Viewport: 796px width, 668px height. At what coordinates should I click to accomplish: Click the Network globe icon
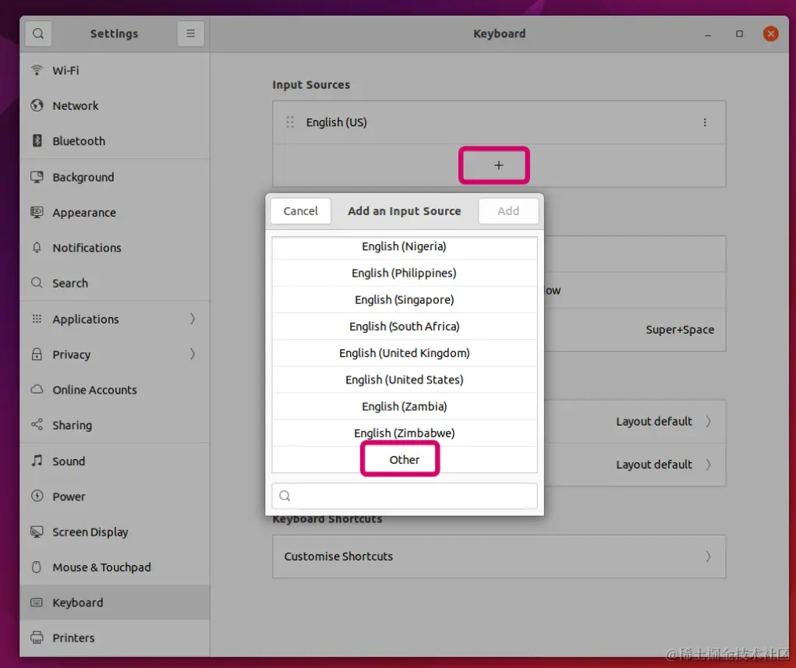pos(37,105)
